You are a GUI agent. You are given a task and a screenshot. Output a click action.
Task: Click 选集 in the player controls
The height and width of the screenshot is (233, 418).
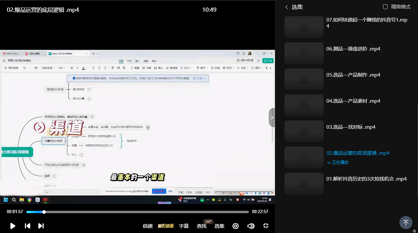[219, 226]
